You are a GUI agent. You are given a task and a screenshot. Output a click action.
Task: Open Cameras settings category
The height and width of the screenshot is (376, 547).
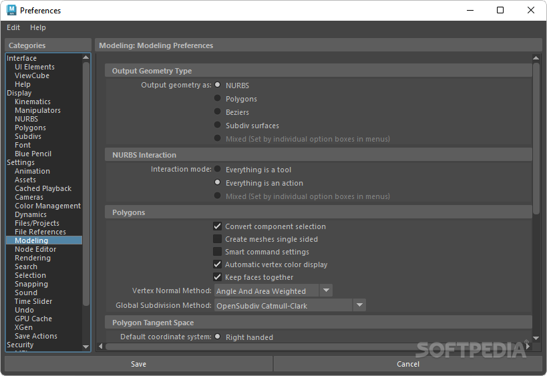tap(29, 198)
